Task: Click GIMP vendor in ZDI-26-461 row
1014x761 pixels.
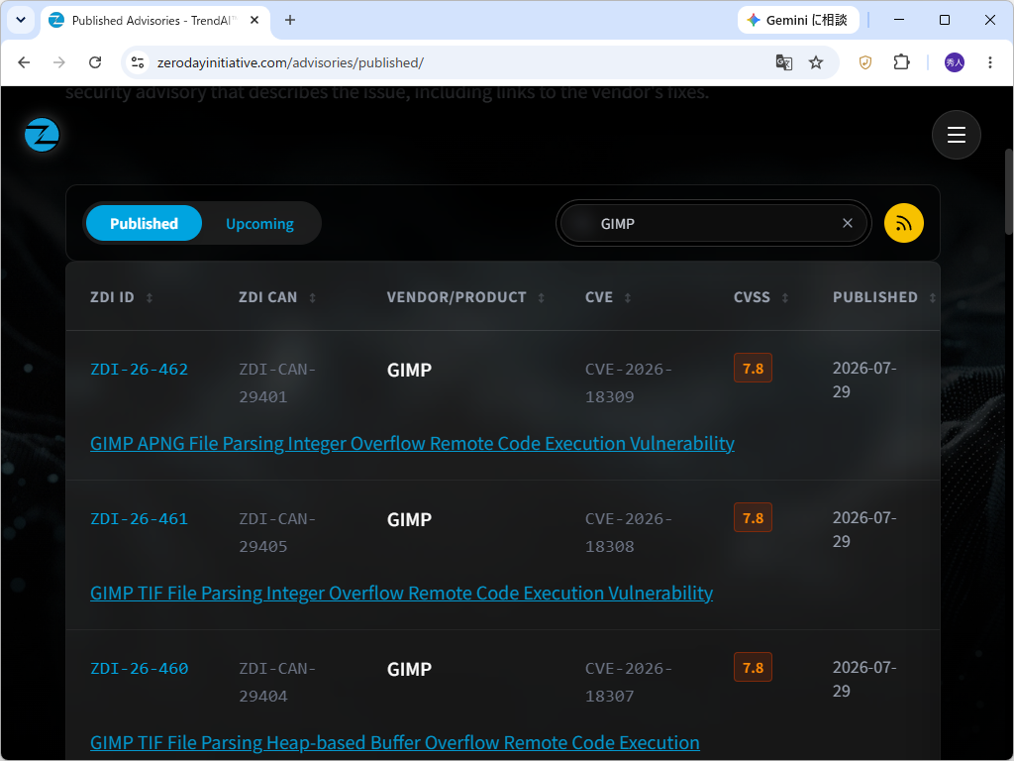Action: tap(409, 519)
